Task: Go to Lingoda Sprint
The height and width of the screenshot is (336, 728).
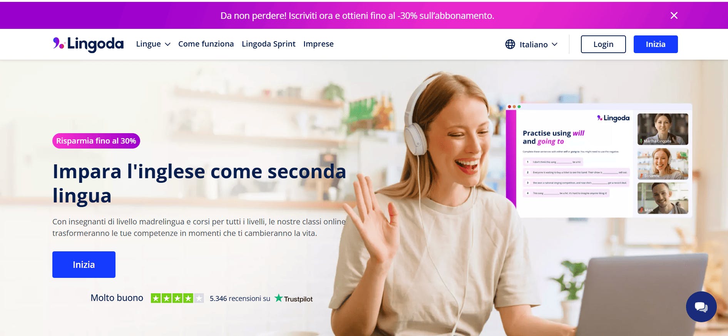Action: [x=269, y=44]
